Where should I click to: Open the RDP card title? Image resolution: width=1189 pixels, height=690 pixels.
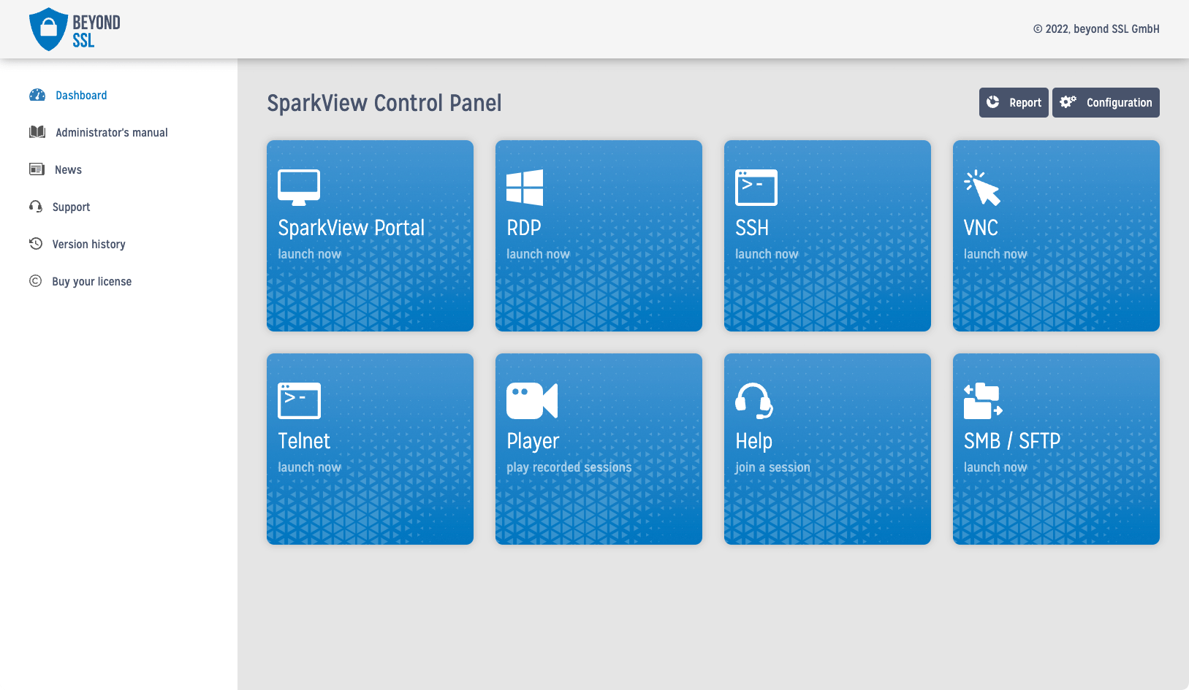point(524,228)
